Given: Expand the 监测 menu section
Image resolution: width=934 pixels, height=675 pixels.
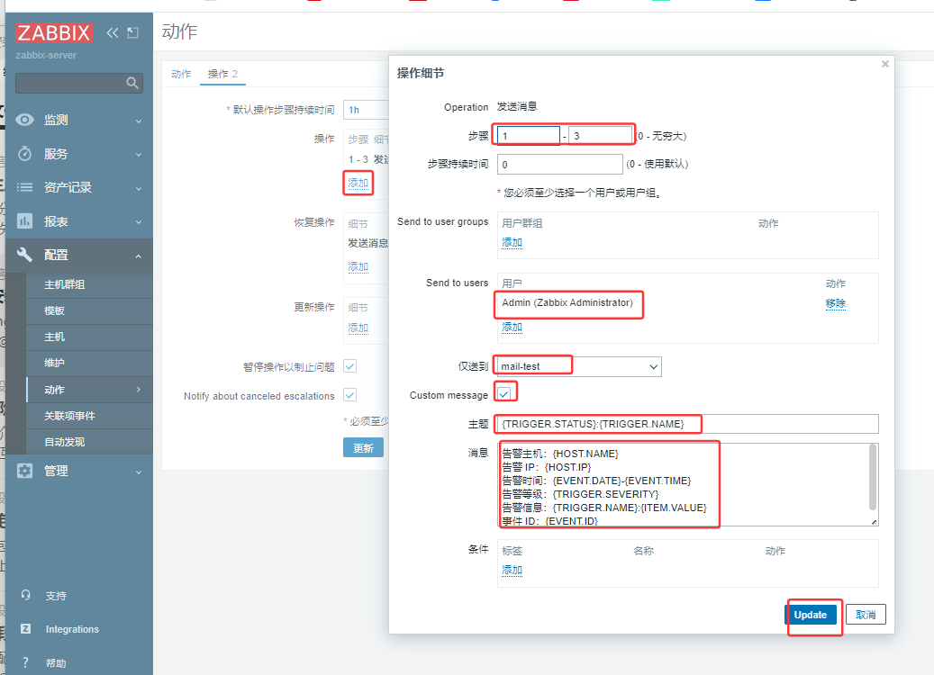Looking at the screenshot, I should pos(138,121).
